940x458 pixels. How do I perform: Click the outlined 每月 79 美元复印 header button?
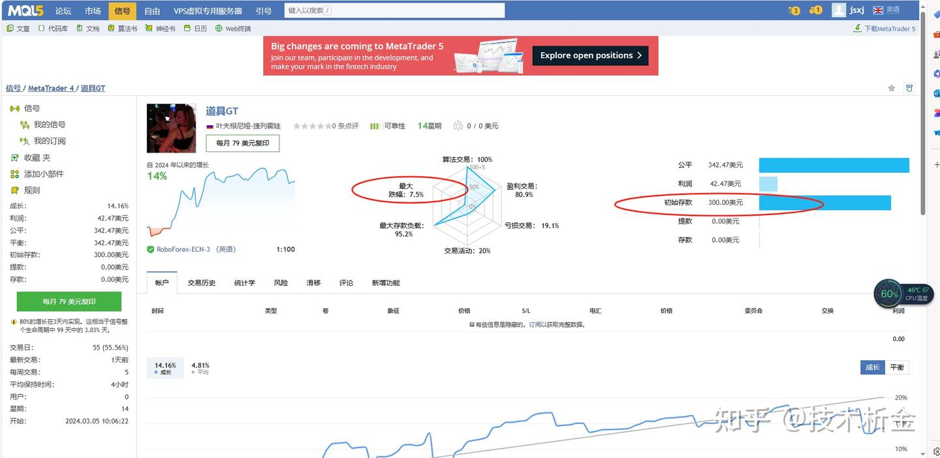243,143
